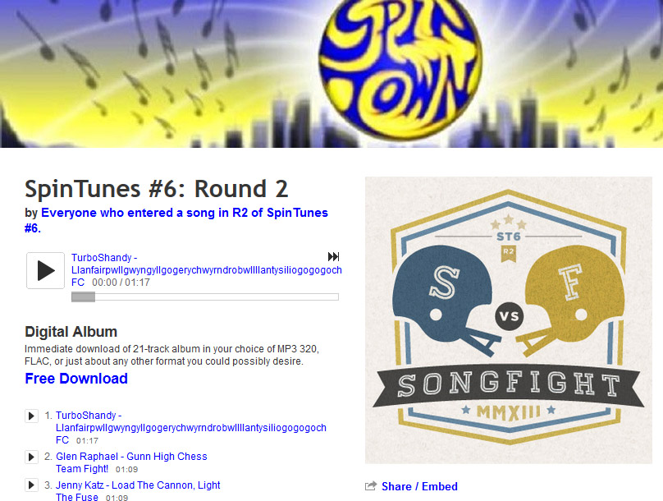Play track 2 Gunn High Chess Team Fight
663x501 pixels.
[x=31, y=457]
